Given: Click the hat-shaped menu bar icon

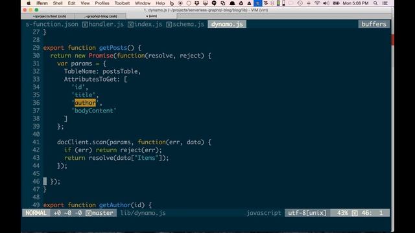Looking at the screenshot, I should point(232,3).
